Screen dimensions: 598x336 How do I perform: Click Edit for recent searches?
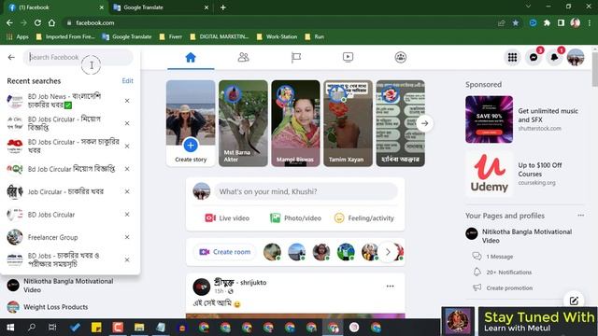(x=127, y=81)
